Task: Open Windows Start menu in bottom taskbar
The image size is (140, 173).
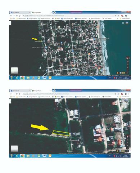Action: click(12, 156)
